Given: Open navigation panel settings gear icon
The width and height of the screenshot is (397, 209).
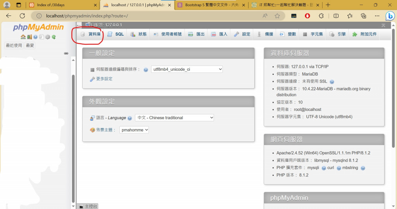Looking at the screenshot, I should (48, 37).
